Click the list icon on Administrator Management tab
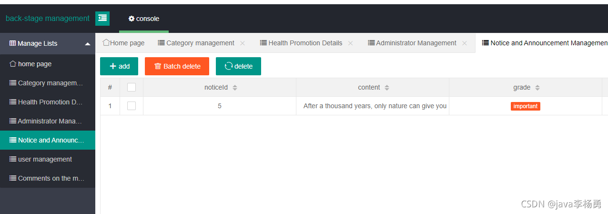Viewport: 608px width, 214px height. pos(371,43)
